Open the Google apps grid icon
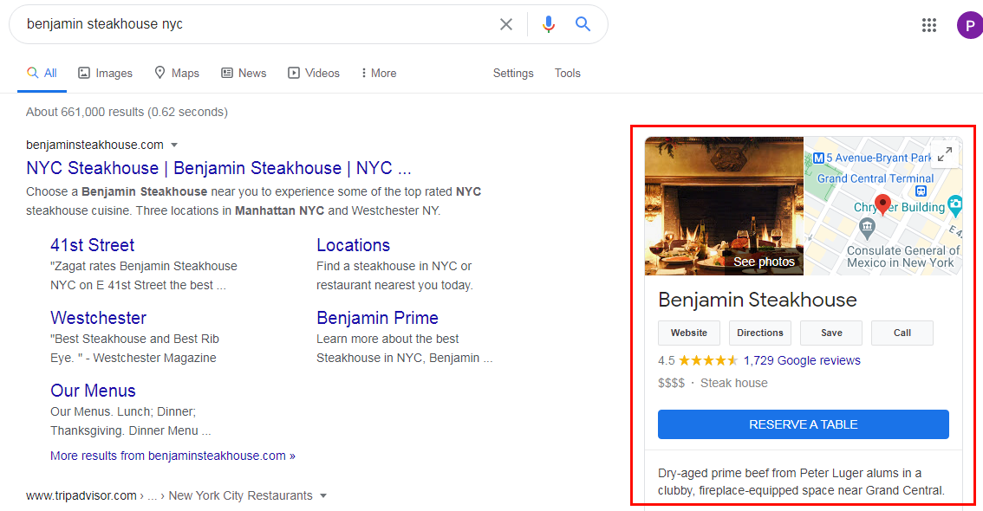The width and height of the screenshot is (983, 511). point(929,25)
